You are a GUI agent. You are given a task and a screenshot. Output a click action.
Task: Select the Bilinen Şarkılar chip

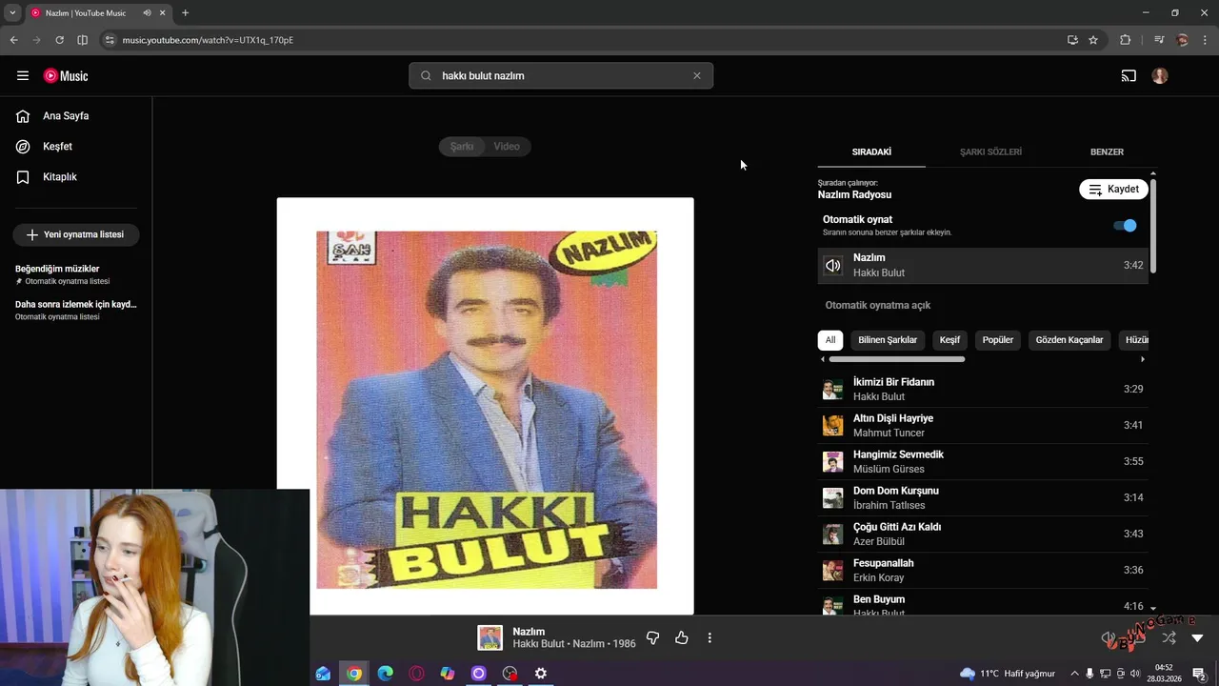pos(888,340)
